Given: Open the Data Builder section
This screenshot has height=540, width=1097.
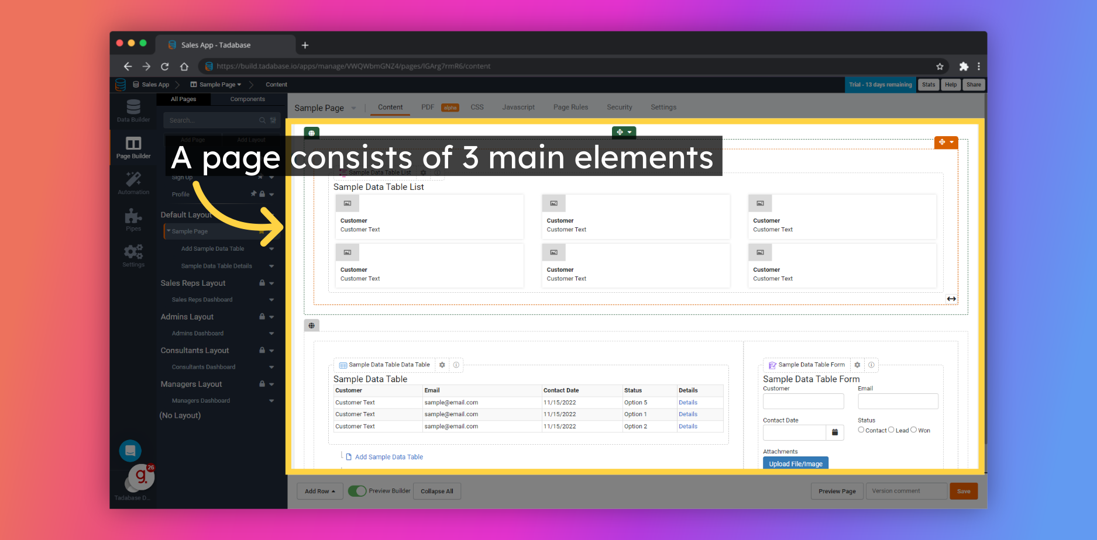Looking at the screenshot, I should tap(133, 110).
